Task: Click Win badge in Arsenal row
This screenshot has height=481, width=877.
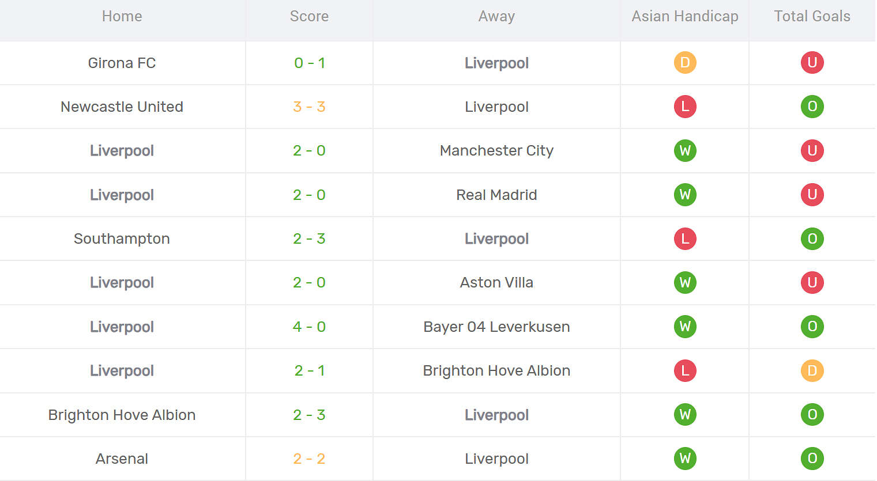Action: tap(685, 459)
